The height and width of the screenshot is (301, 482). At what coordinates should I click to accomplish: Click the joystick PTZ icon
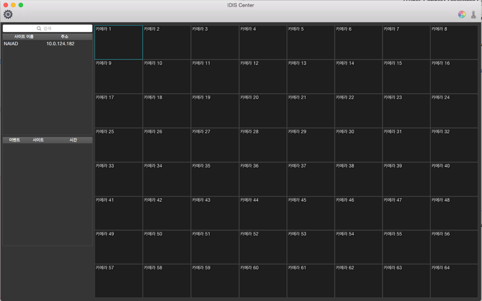pos(474,14)
